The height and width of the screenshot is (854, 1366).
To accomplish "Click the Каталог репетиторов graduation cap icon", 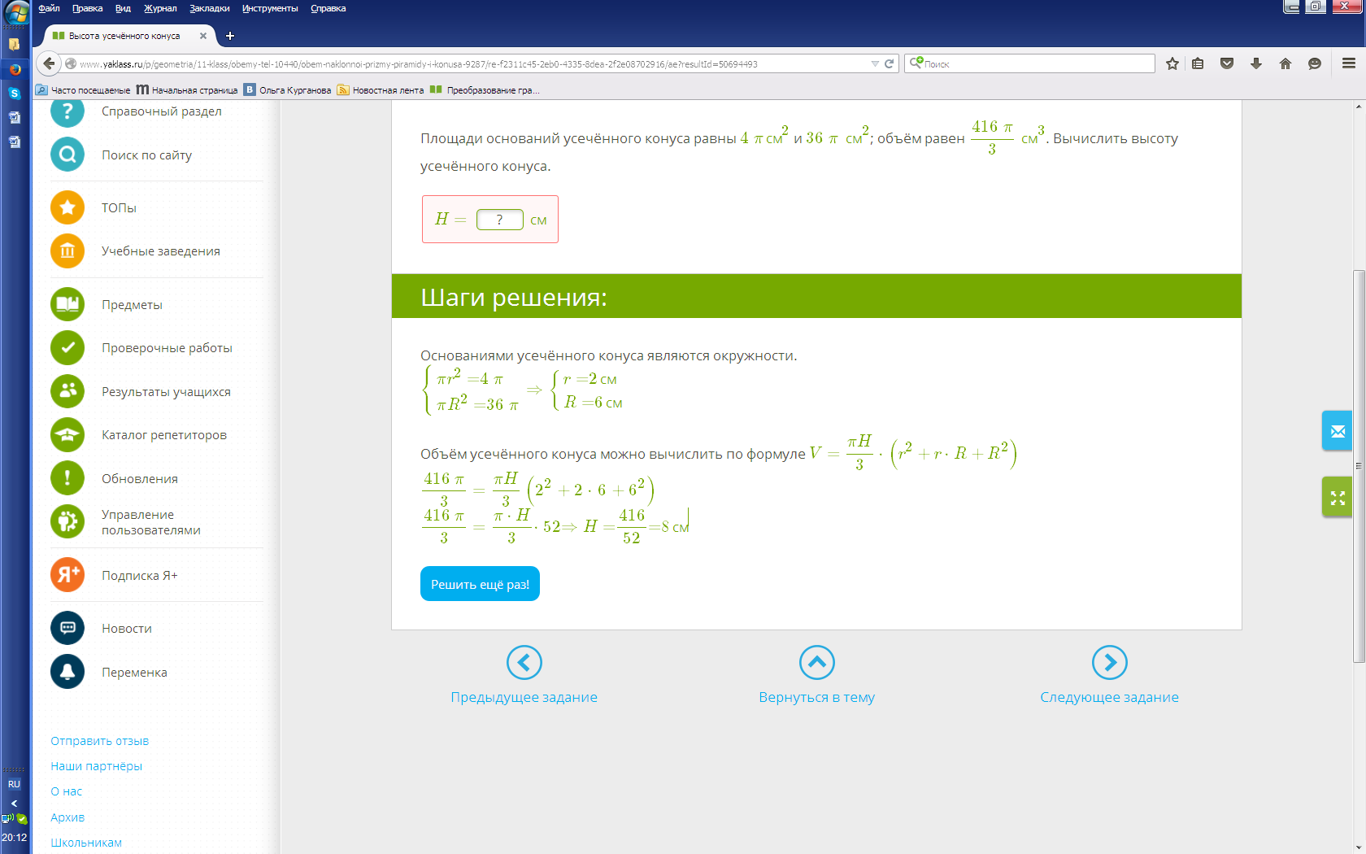I will tap(67, 434).
